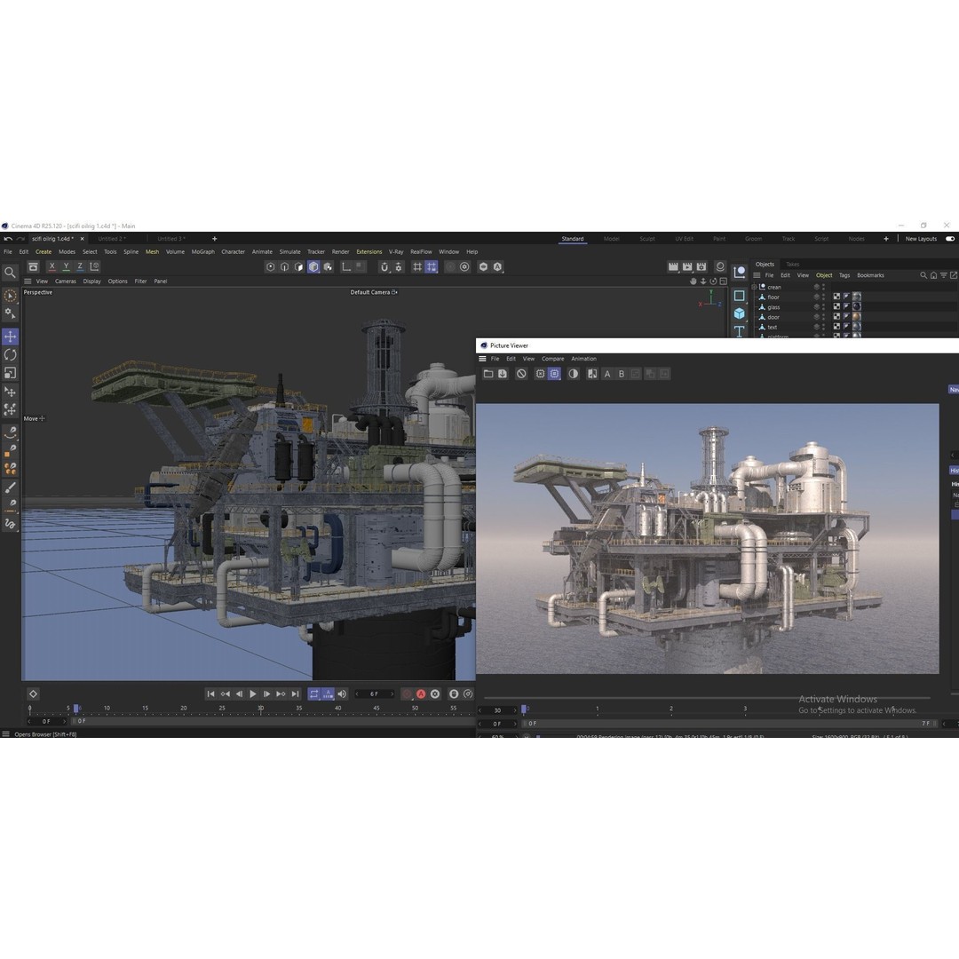Screen dimensions: 959x959
Task: Toggle playback looping in the timeline
Action: tap(315, 693)
